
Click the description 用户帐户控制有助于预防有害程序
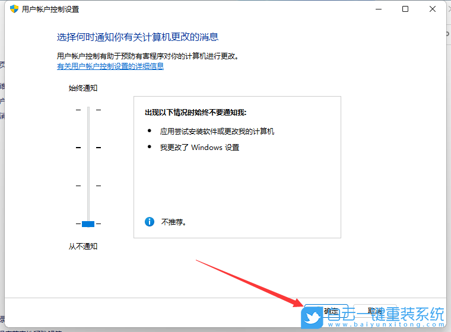click(x=148, y=56)
